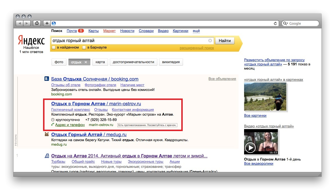
Task: Open Картинки from the top menu
Action: pyautogui.click(x=180, y=31)
